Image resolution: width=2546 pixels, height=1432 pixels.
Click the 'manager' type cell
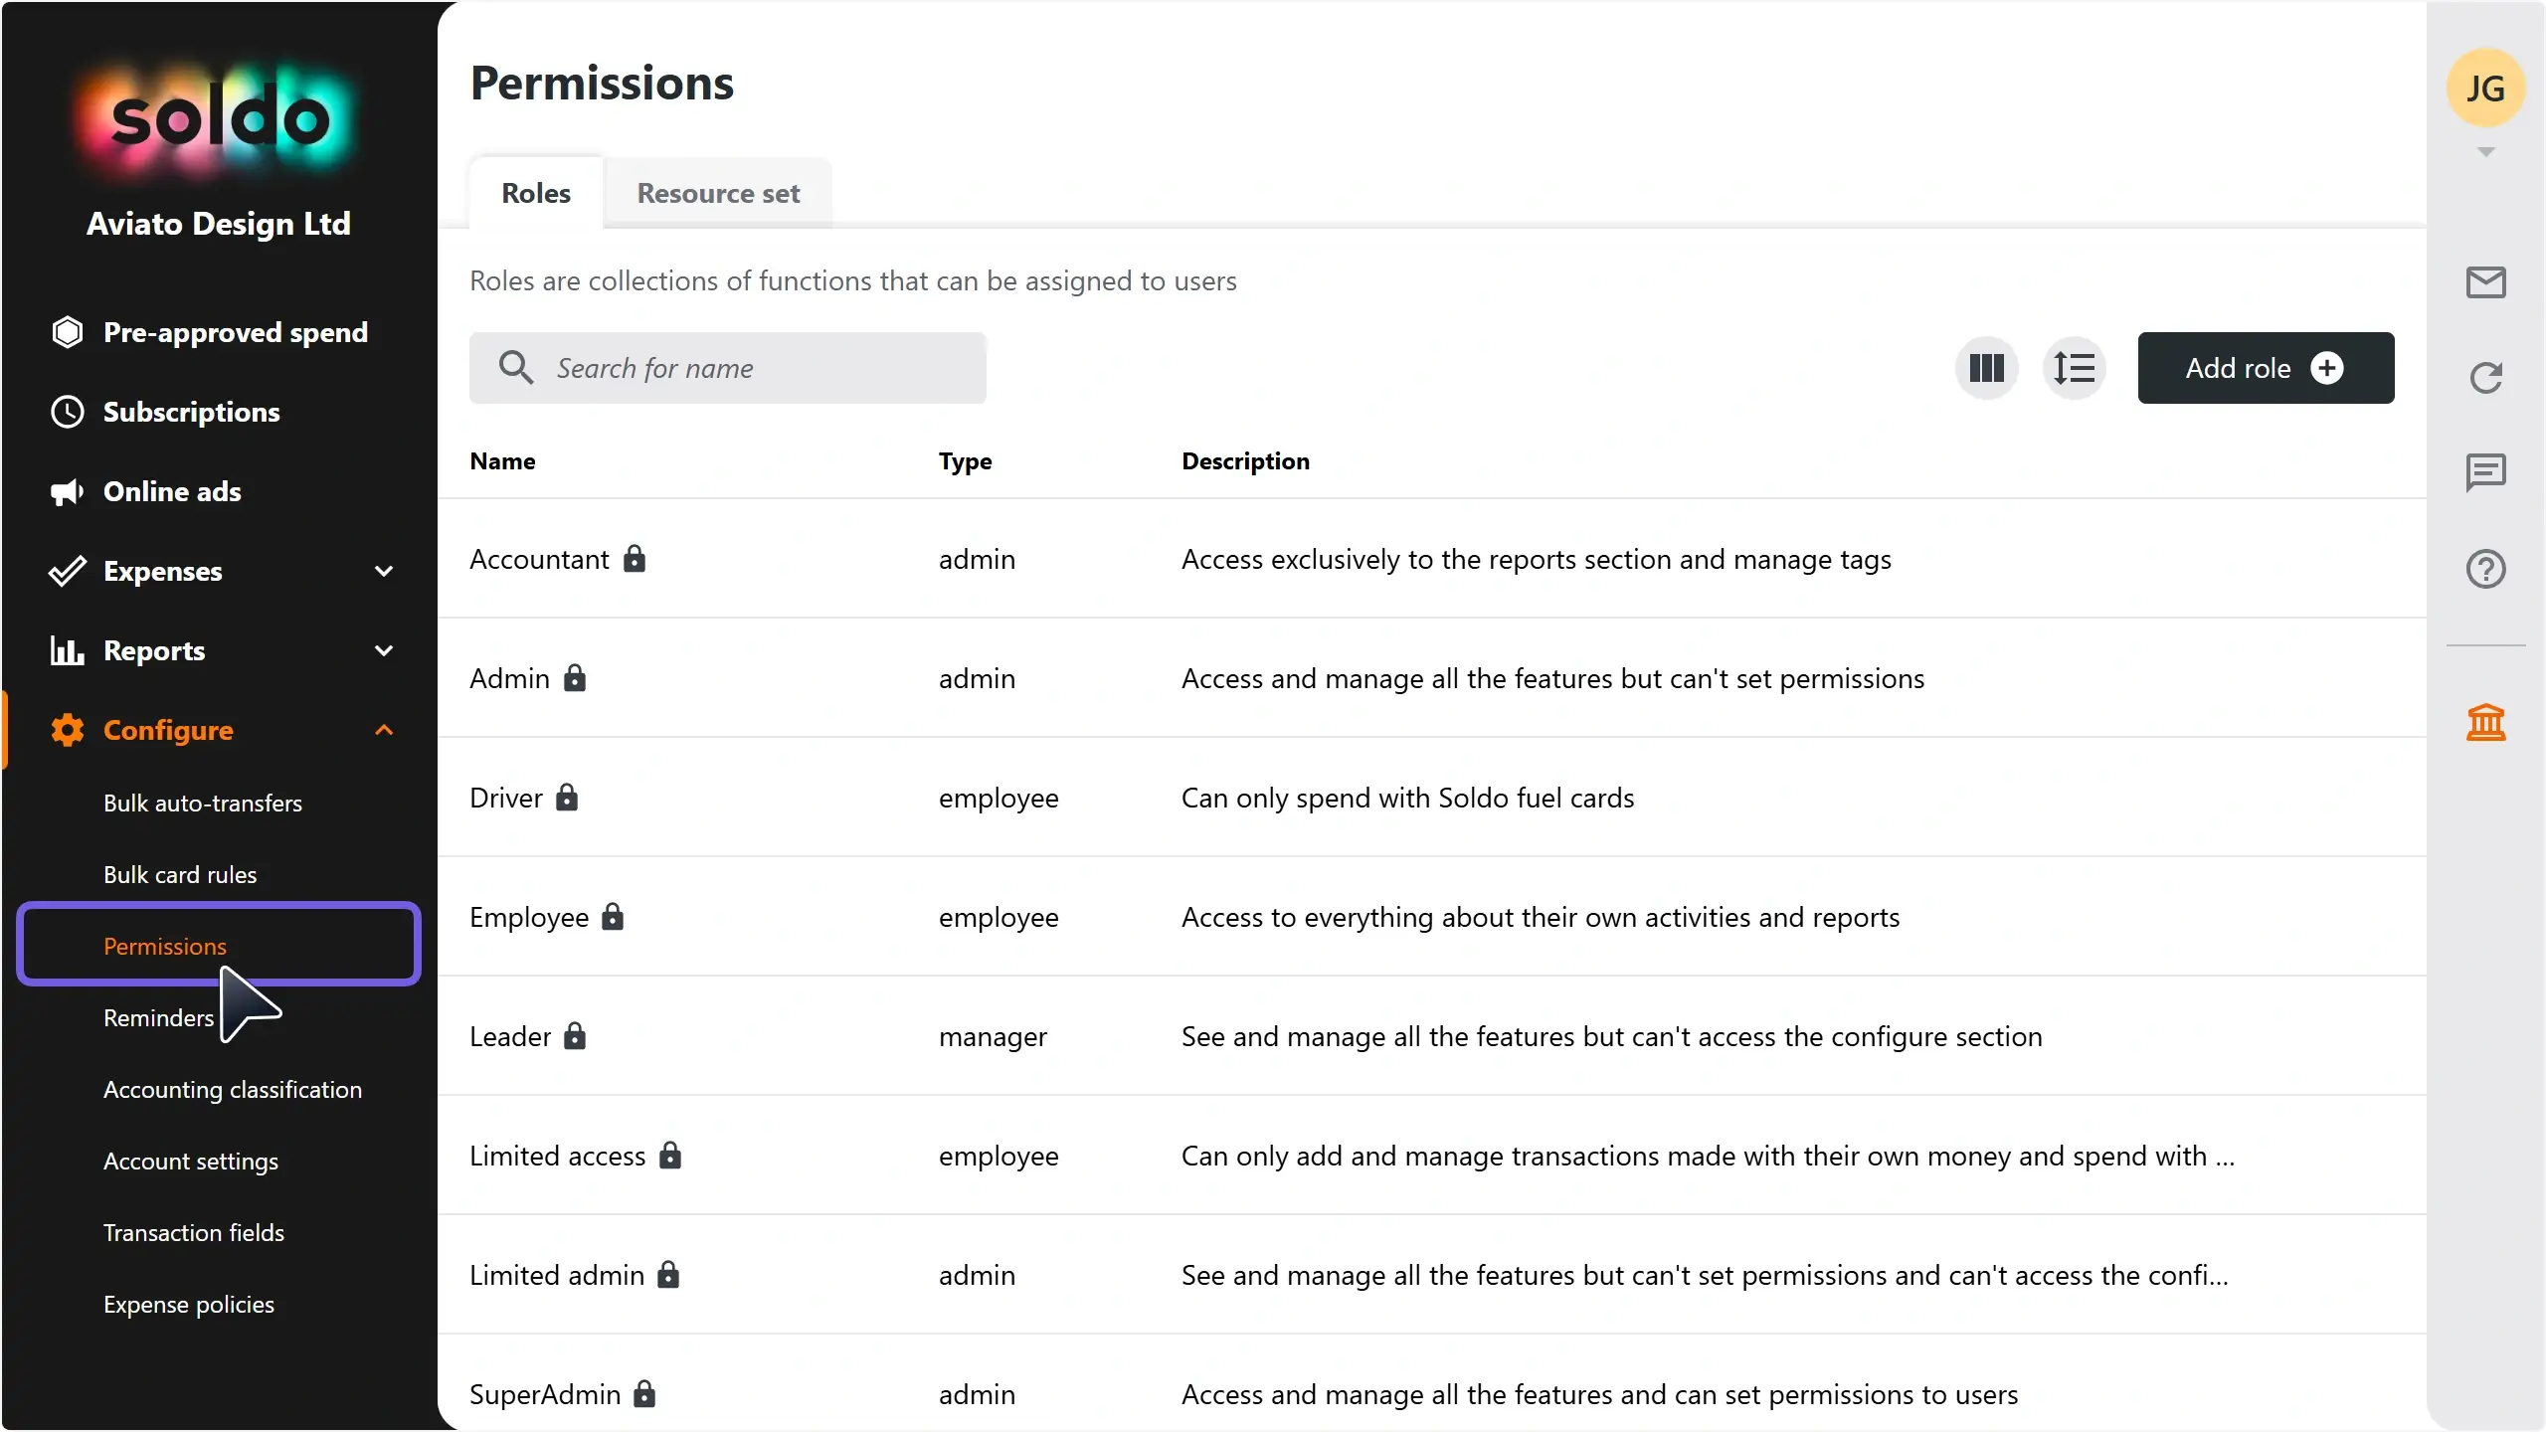click(x=993, y=1036)
